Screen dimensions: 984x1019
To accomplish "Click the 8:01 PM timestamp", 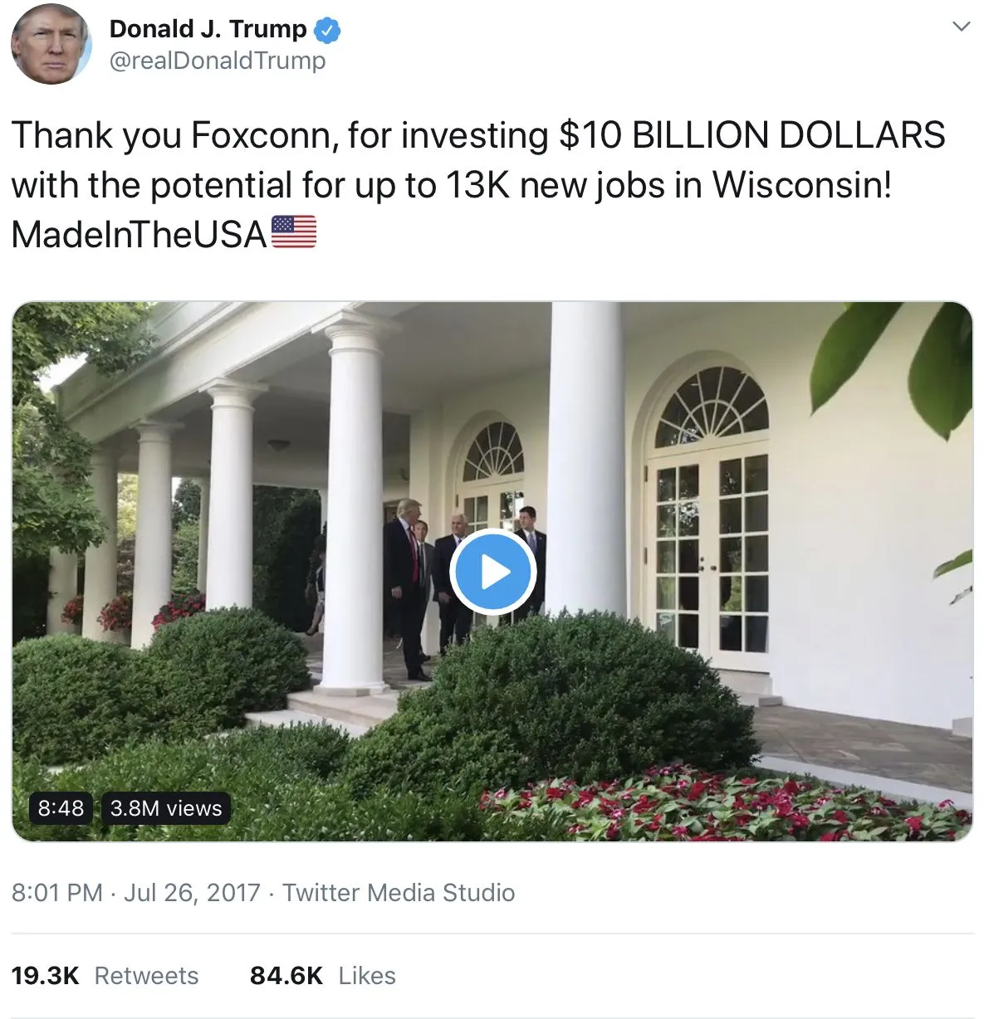I will (57, 893).
